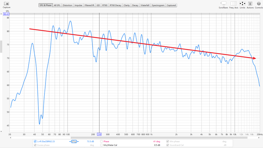This screenshot has height=148, width=263.
Task: Click the 86.42 SPL cursor value box
Action: pyautogui.click(x=6, y=14)
